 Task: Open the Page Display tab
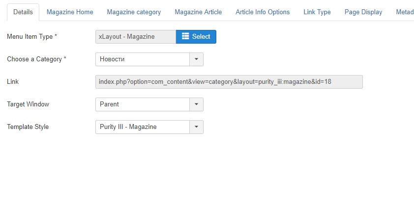[x=363, y=12]
